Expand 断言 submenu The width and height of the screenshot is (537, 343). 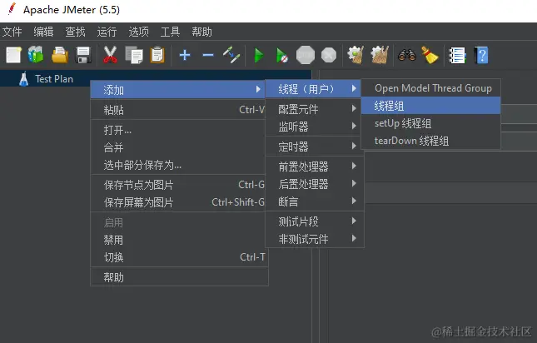(x=313, y=201)
